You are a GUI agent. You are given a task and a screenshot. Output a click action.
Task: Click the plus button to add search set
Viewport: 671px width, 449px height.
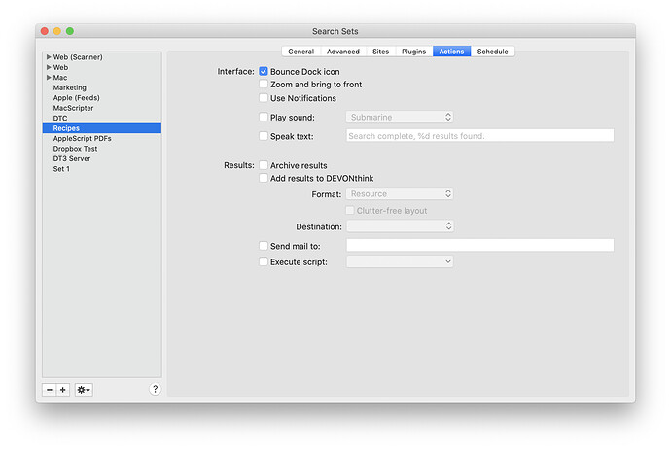tap(63, 390)
